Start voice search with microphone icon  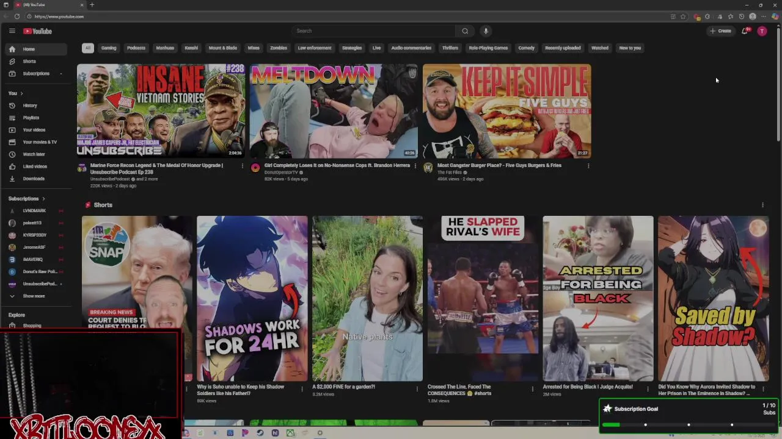[486, 31]
